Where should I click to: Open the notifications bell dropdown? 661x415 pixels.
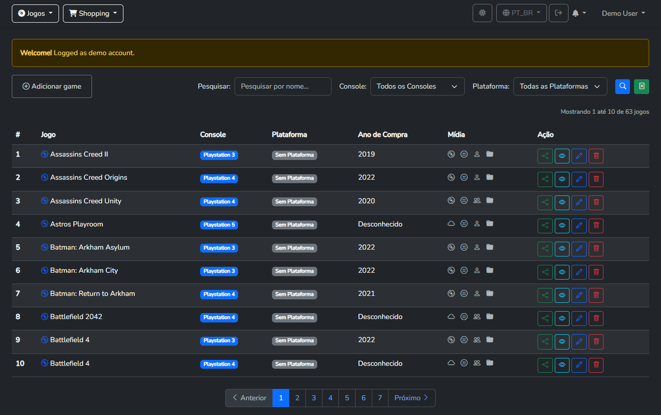point(579,13)
